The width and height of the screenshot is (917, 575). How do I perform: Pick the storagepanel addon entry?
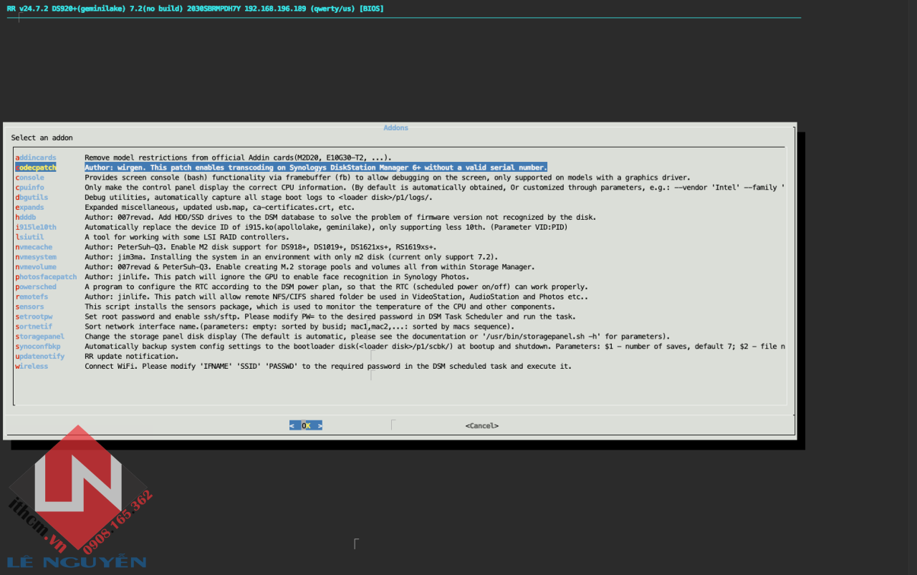[40, 337]
